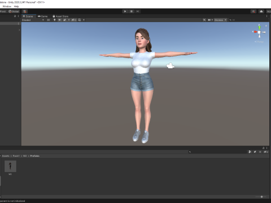
Task: Click the status bar not initialized message
Action: [x=12, y=201]
